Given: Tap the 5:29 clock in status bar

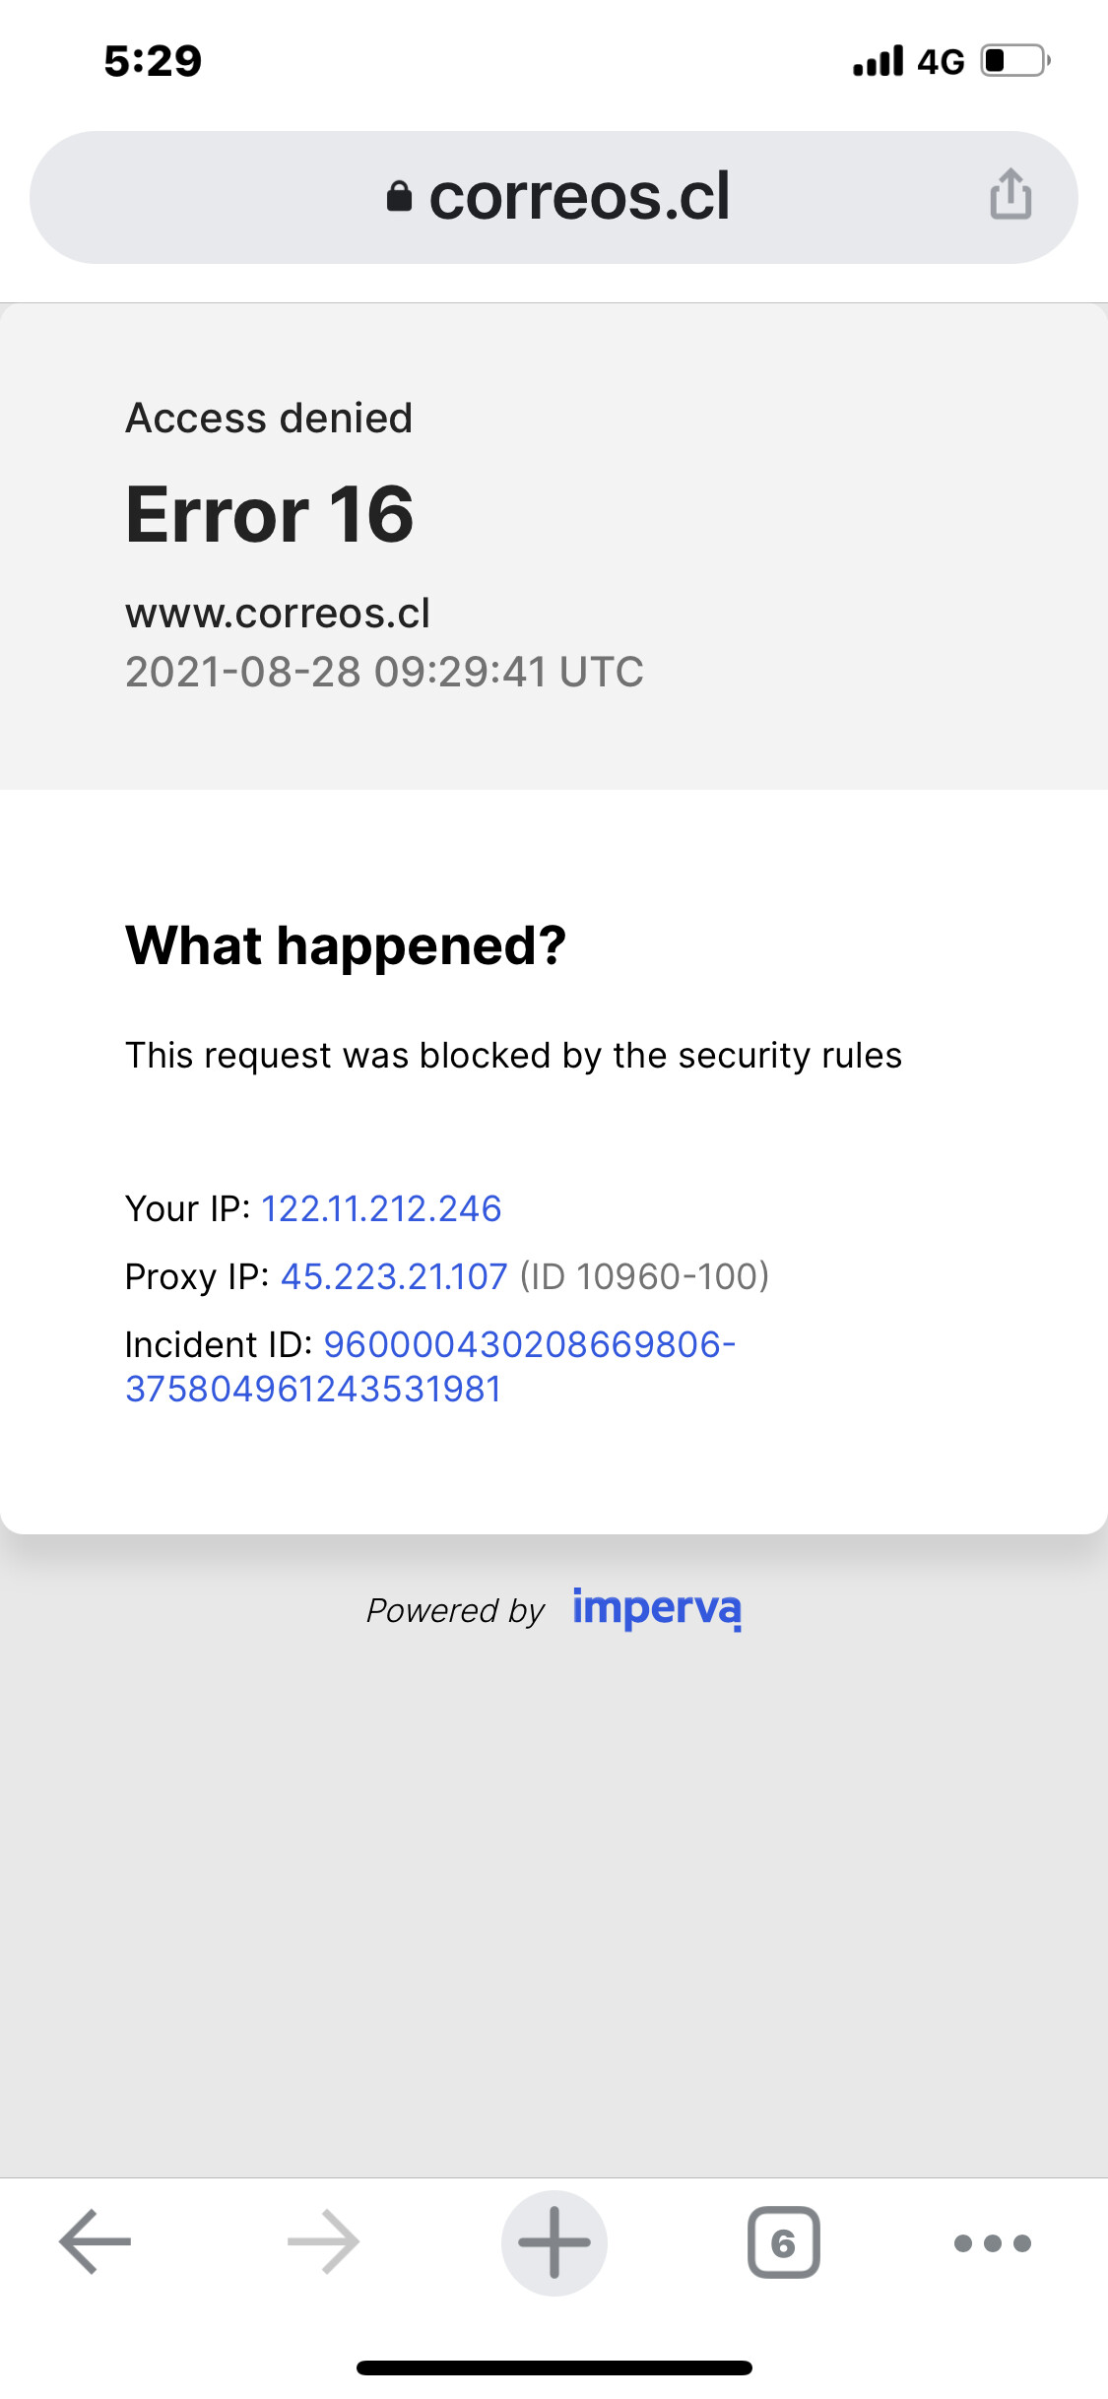Looking at the screenshot, I should 153,61.
